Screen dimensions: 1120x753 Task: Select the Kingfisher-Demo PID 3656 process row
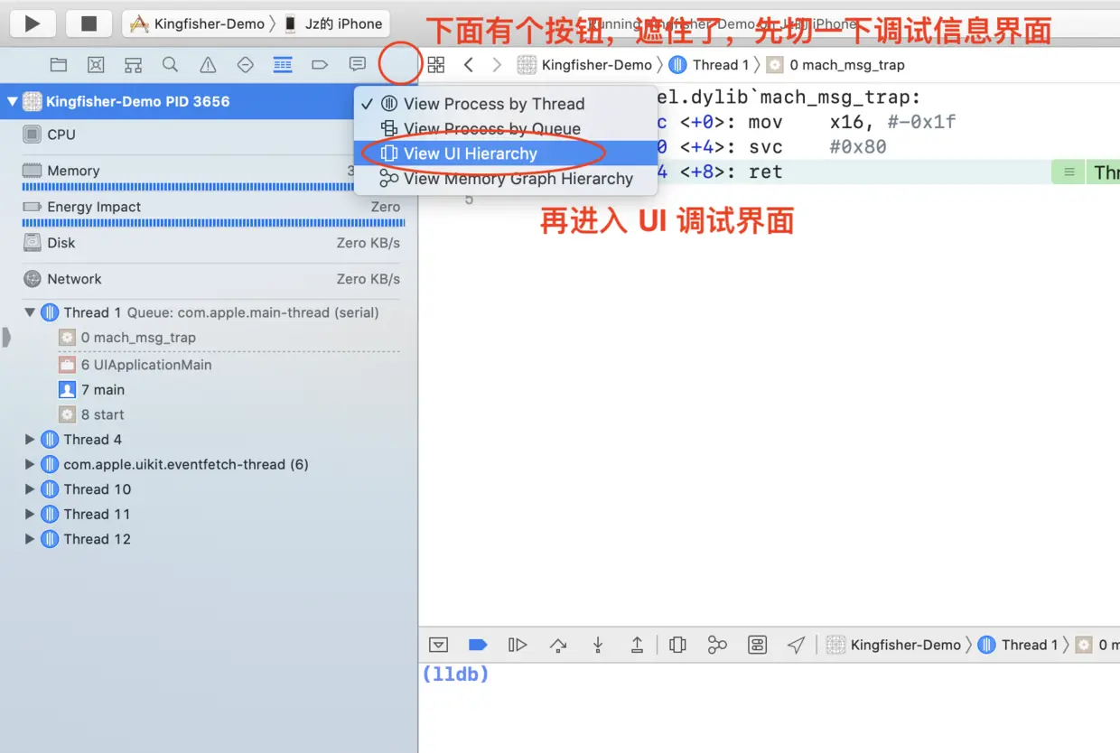209,101
